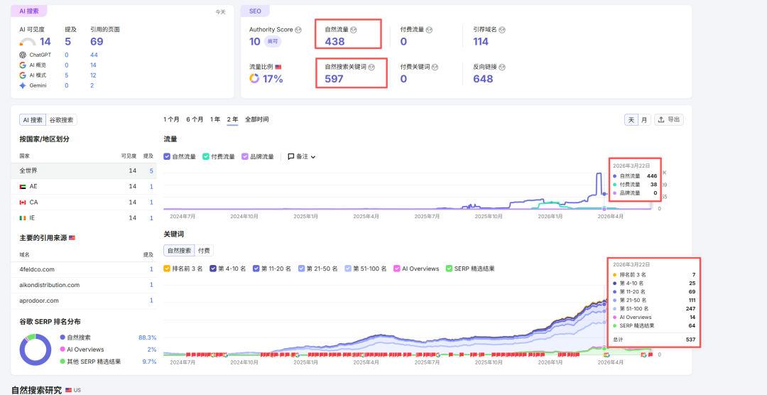Select the 付费 keywords tab
The height and width of the screenshot is (395, 767).
(x=204, y=251)
